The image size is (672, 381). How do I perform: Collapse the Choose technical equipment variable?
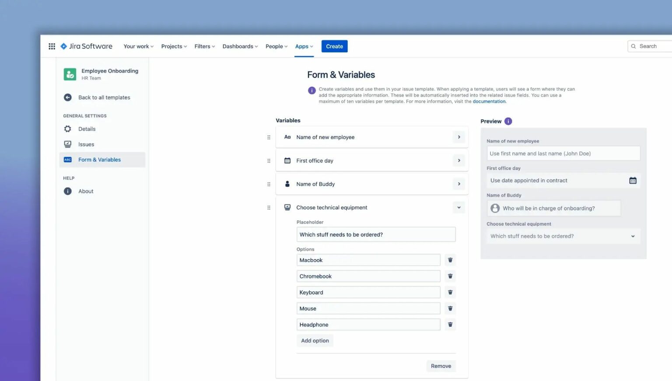458,207
